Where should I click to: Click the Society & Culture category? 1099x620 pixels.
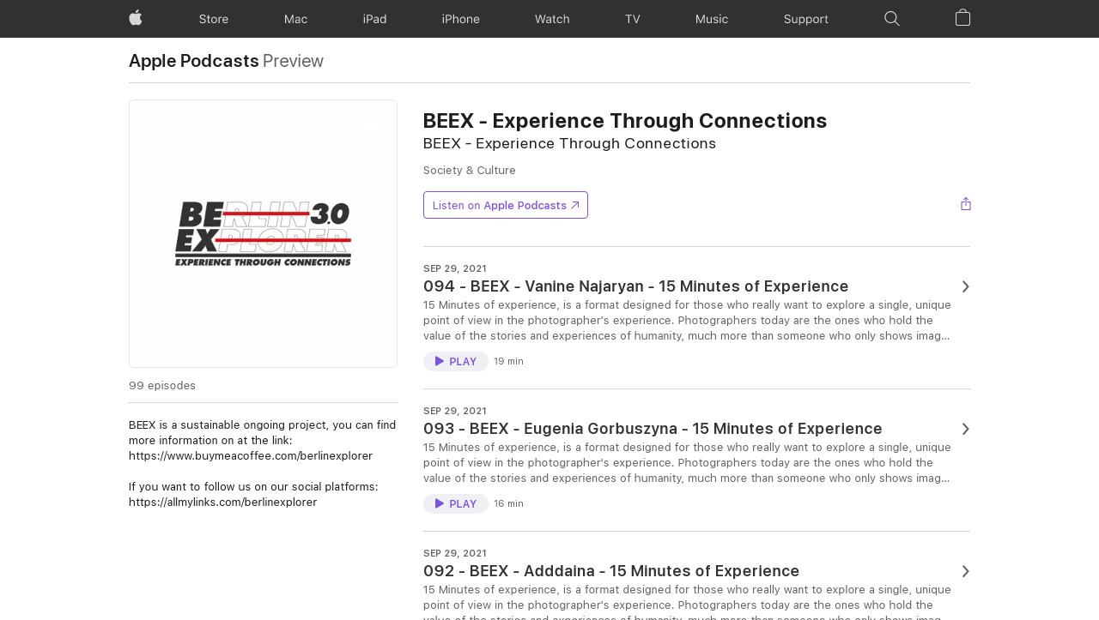[470, 171]
